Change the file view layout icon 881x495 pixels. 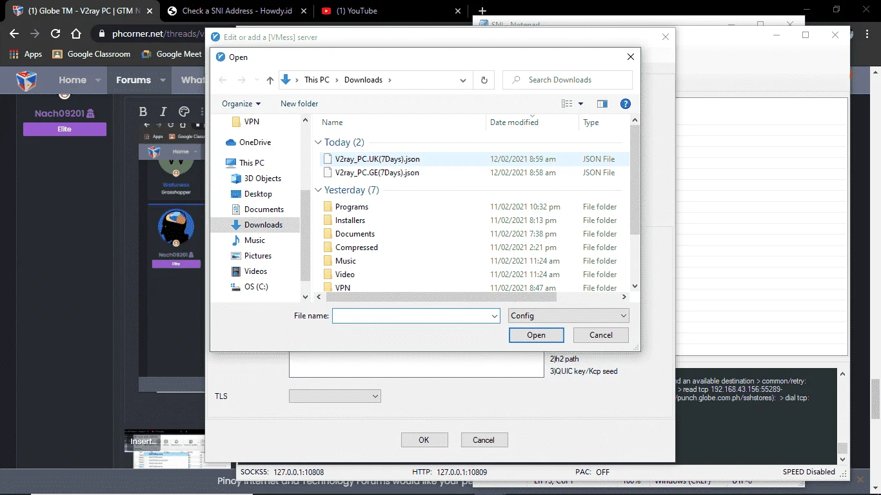tap(567, 104)
